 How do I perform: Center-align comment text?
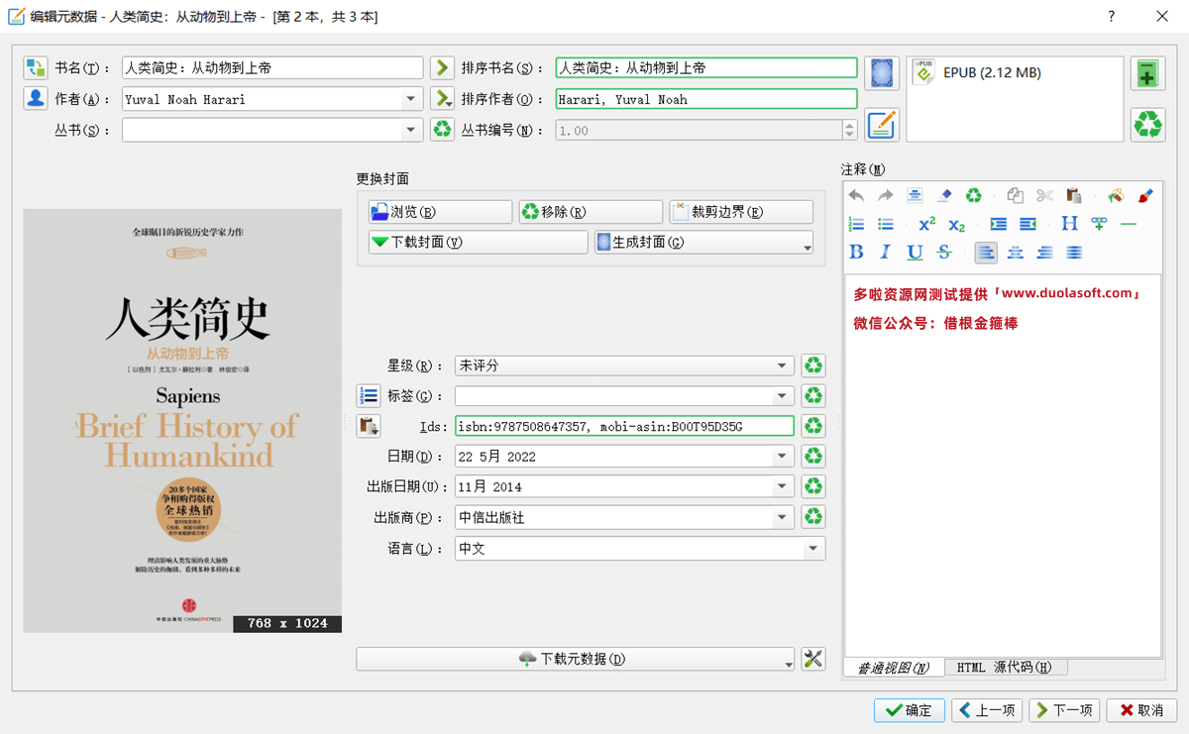tap(1016, 253)
